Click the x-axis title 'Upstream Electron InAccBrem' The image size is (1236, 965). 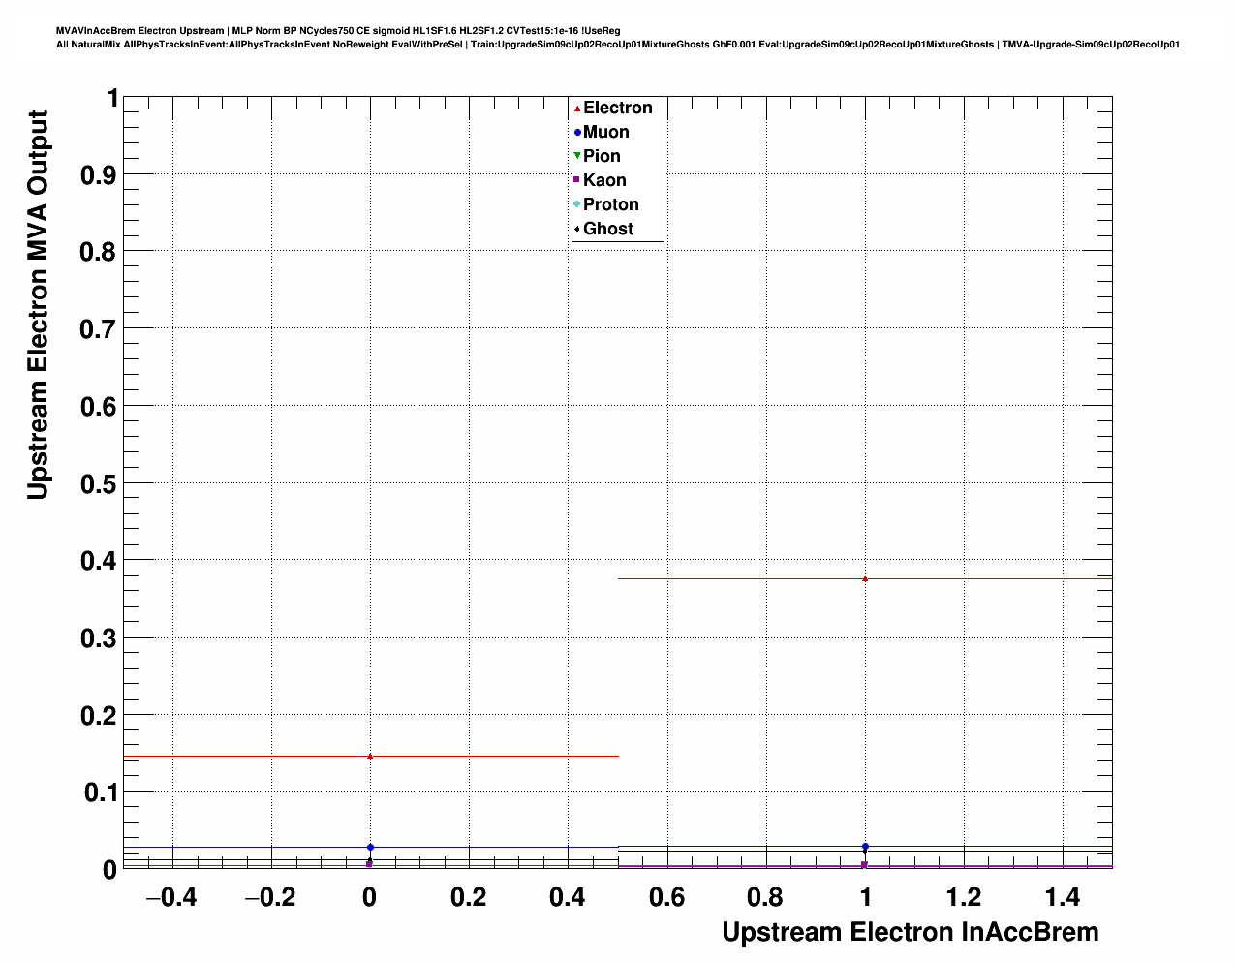[911, 933]
